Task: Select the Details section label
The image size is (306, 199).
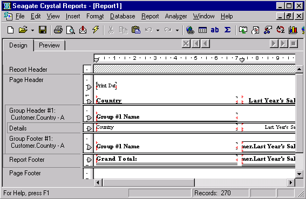Action: [x=18, y=128]
